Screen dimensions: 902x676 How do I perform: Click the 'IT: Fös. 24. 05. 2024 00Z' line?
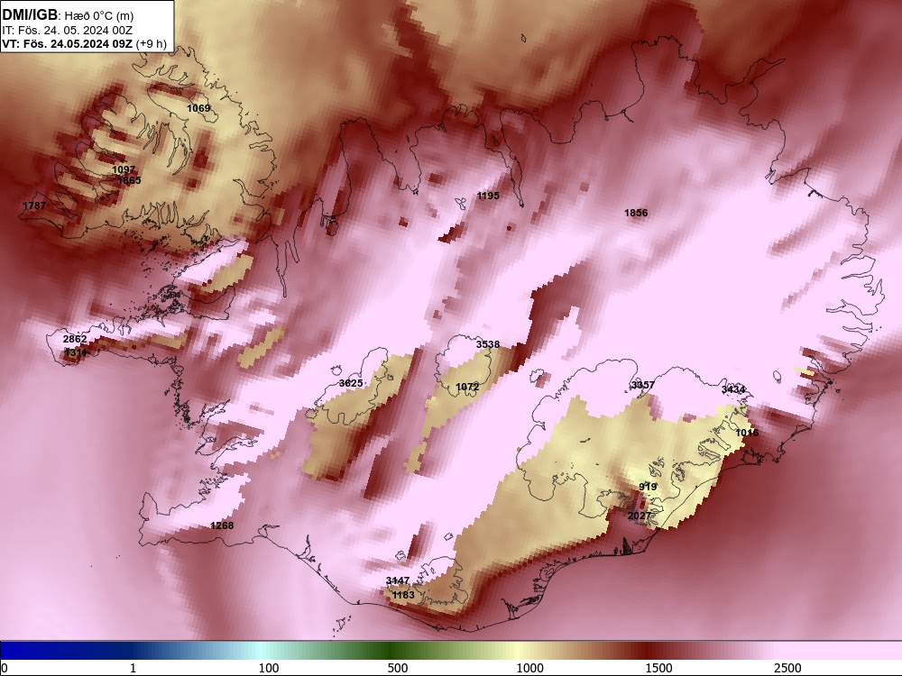[x=68, y=31]
